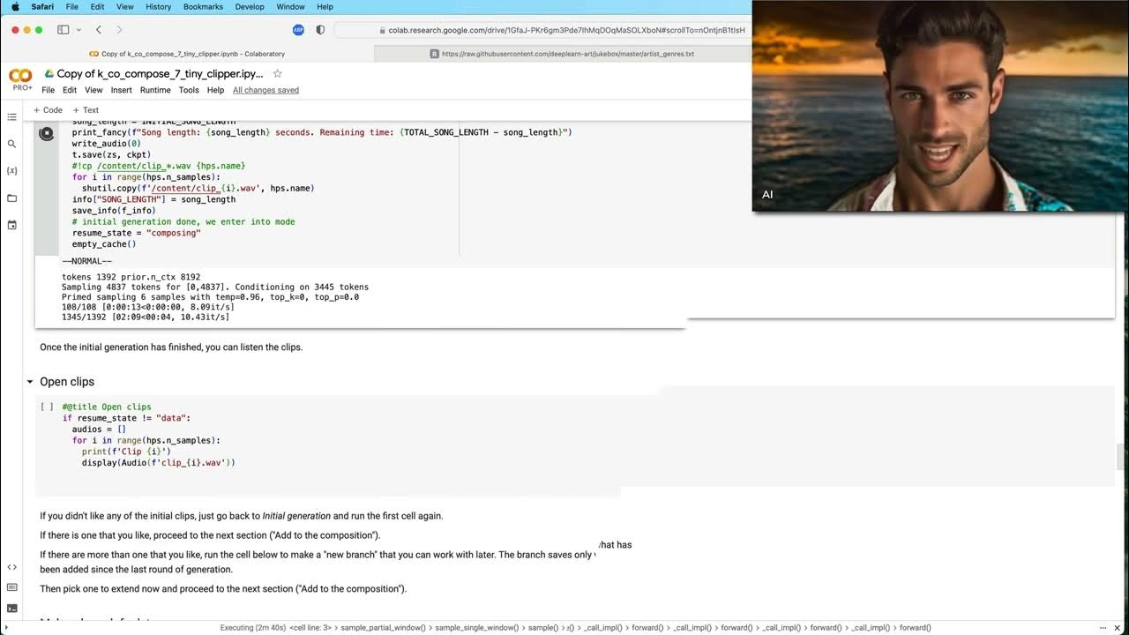Screen dimensions: 1129x635
Task: Open Colab Tools menu
Action: pyautogui.click(x=189, y=90)
